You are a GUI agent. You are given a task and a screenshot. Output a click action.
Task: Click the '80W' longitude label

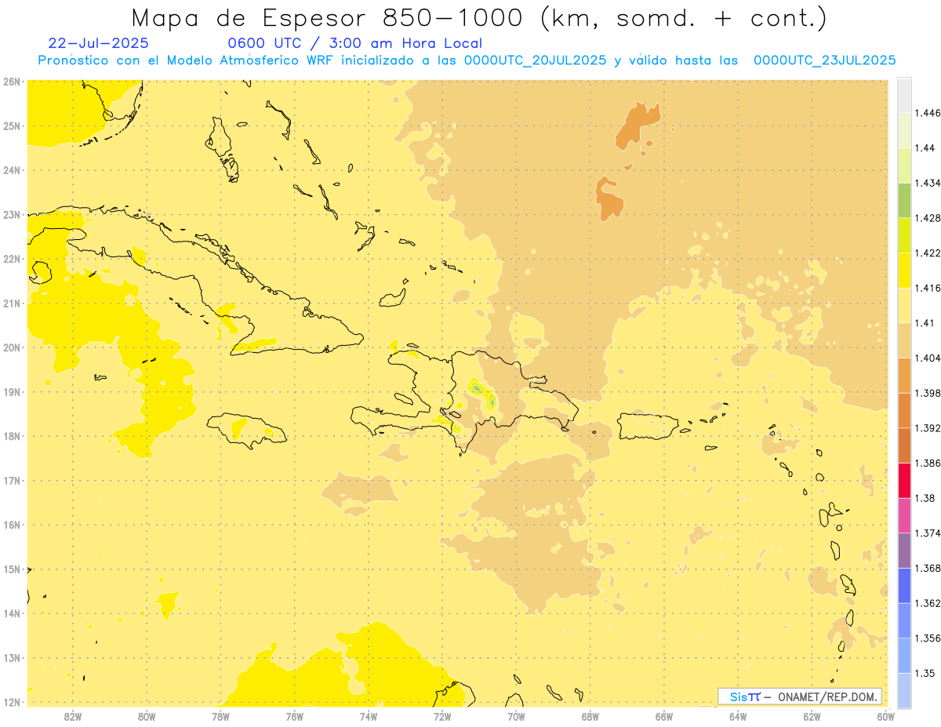point(147,716)
